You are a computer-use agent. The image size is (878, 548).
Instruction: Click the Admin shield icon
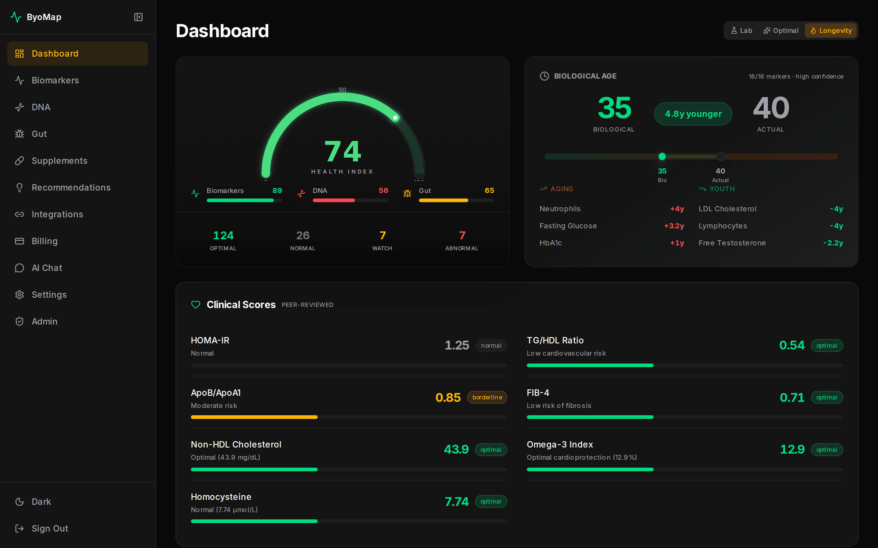pyautogui.click(x=20, y=321)
